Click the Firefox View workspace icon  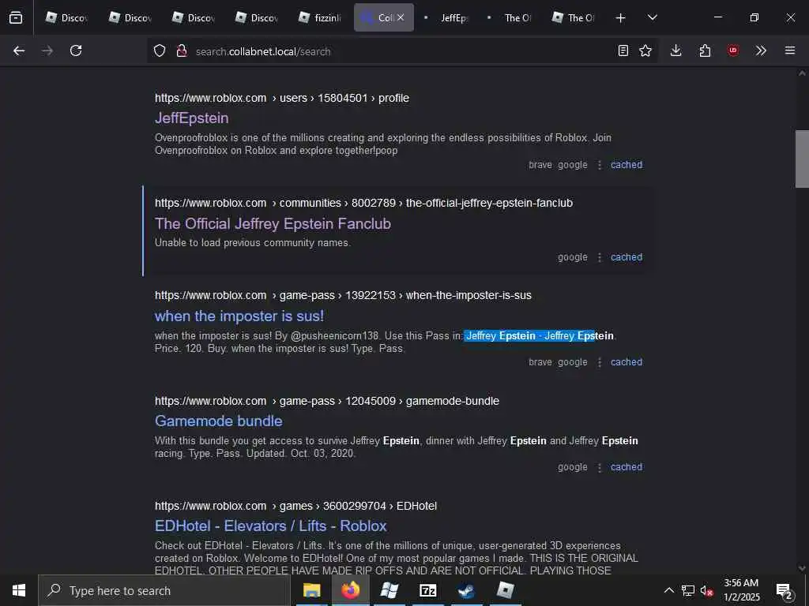pyautogui.click(x=16, y=17)
